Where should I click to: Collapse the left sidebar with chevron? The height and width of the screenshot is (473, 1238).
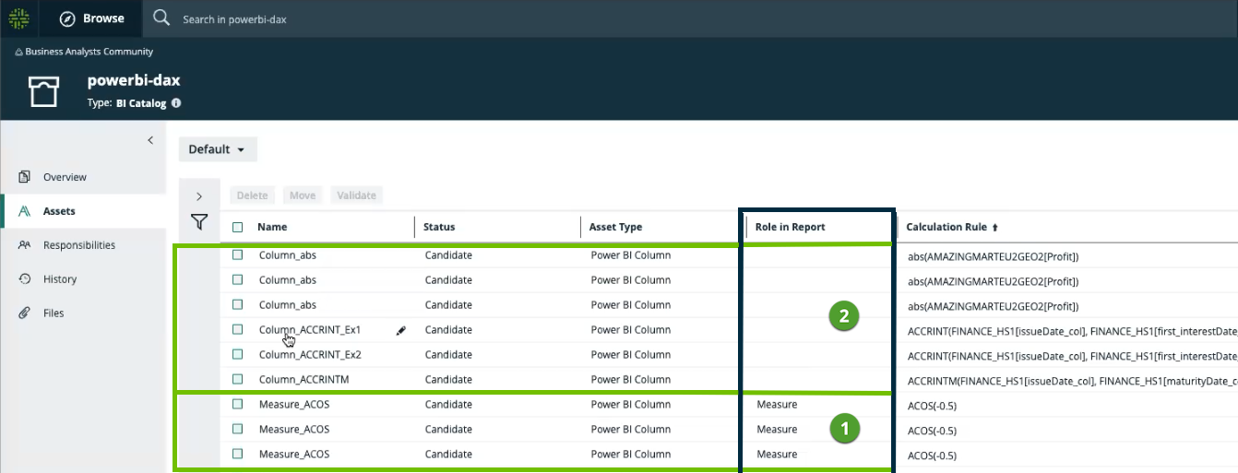click(x=150, y=140)
